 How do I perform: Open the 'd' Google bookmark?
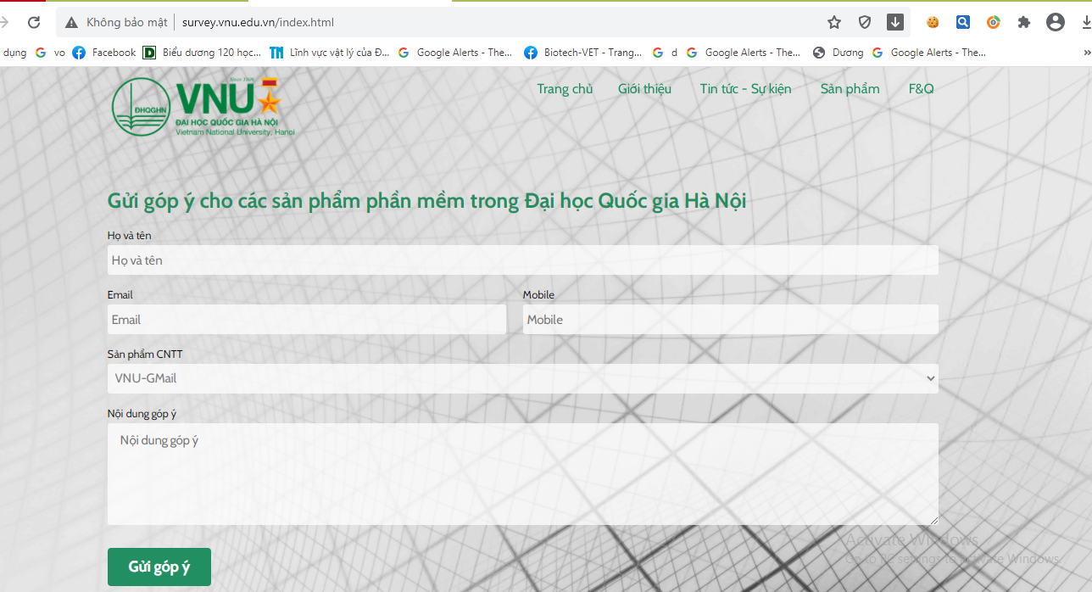[x=666, y=53]
